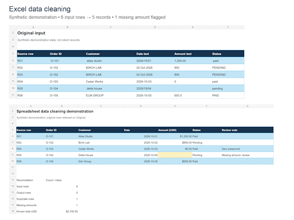The image size is (294, 220).
Task: Click the "Order ID" header in cleaned table
Action: [x=51, y=130]
